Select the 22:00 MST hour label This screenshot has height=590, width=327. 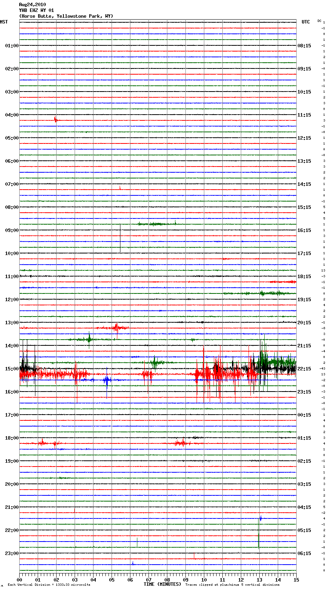coord(12,530)
